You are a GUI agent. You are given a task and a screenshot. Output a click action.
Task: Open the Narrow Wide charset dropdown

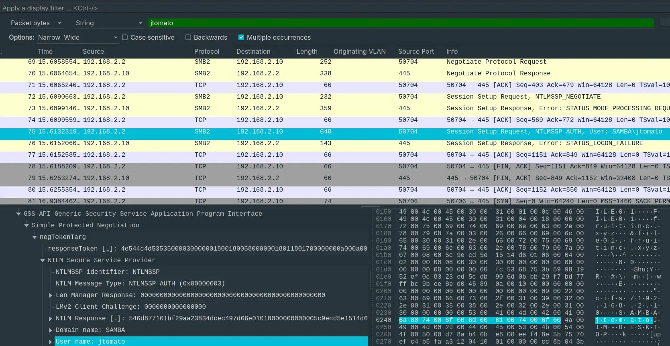pyautogui.click(x=77, y=37)
